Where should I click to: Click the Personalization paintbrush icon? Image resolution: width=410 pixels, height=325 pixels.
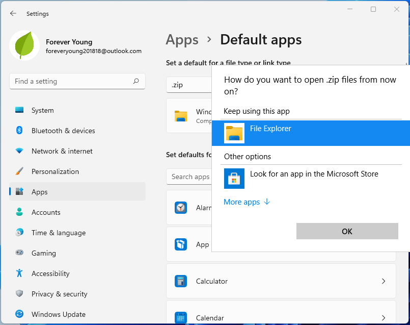pyautogui.click(x=19, y=171)
